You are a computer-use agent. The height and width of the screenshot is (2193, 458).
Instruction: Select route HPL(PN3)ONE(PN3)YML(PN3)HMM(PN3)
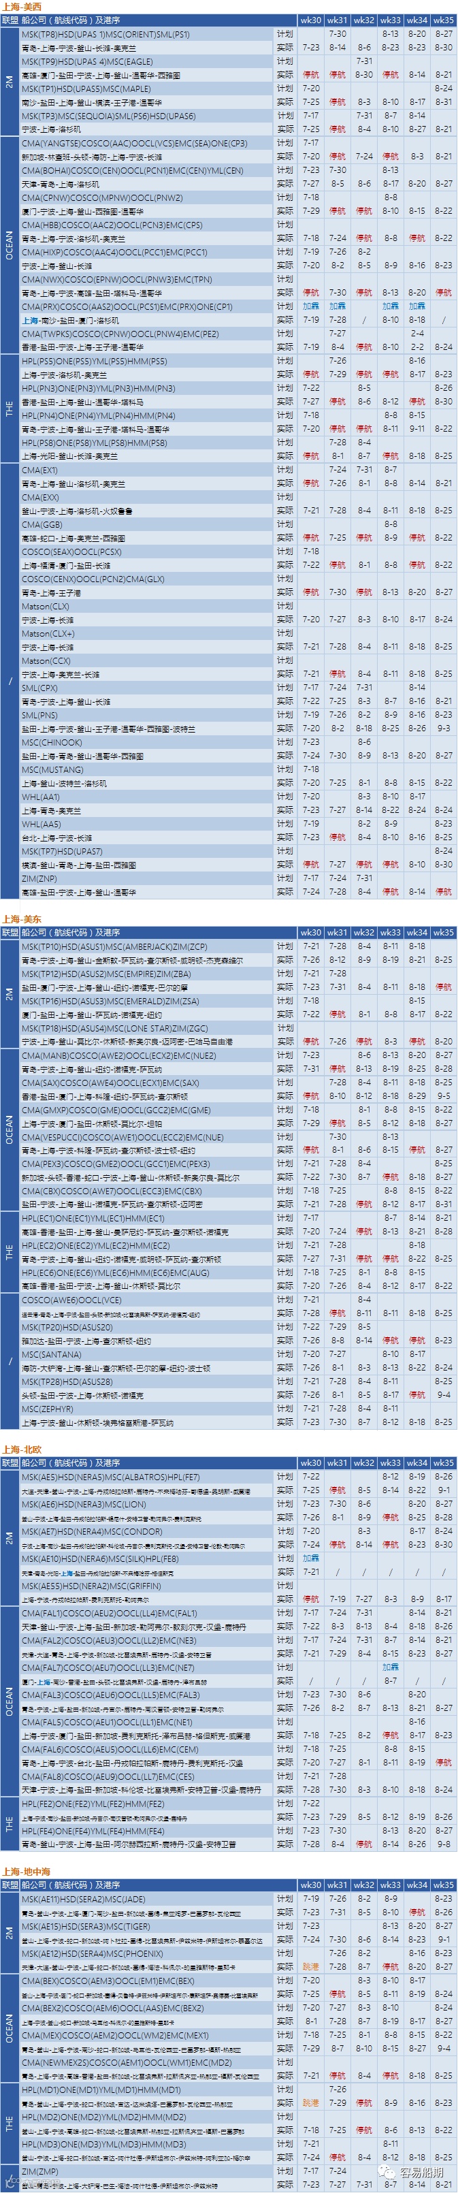click(x=98, y=388)
